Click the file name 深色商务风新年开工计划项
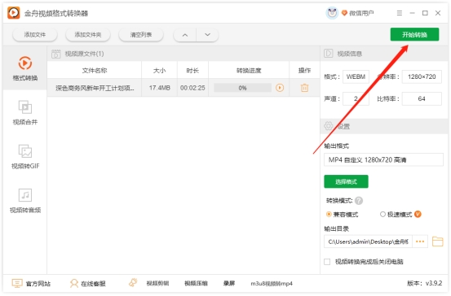The width and height of the screenshot is (451, 296). (95, 88)
